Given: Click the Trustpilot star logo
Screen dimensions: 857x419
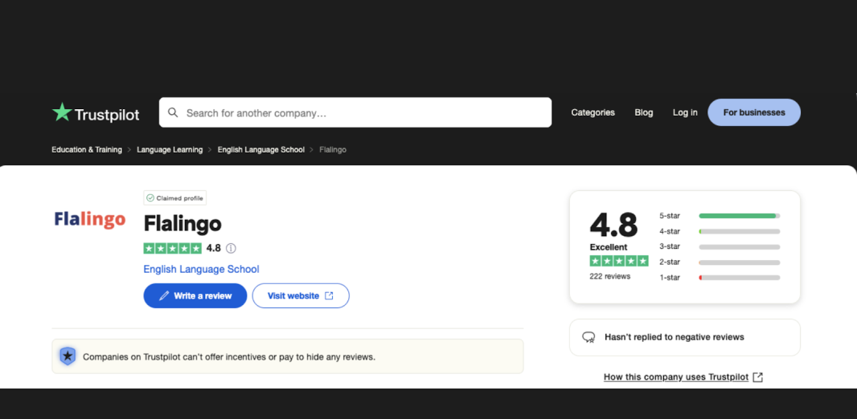Looking at the screenshot, I should tap(62, 112).
